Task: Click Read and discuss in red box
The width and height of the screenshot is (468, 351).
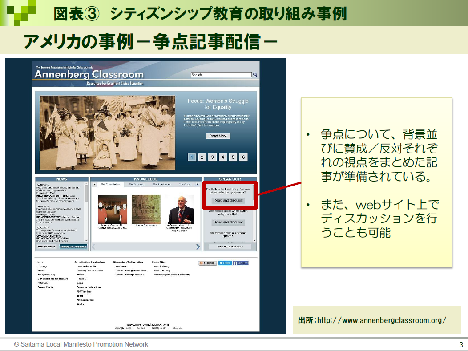Action: click(228, 201)
